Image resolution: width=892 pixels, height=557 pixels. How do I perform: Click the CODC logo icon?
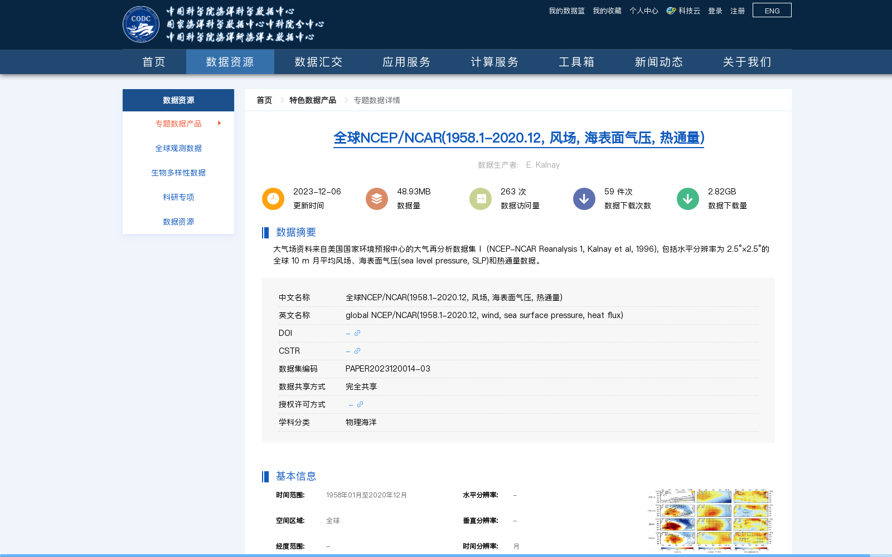pyautogui.click(x=141, y=25)
